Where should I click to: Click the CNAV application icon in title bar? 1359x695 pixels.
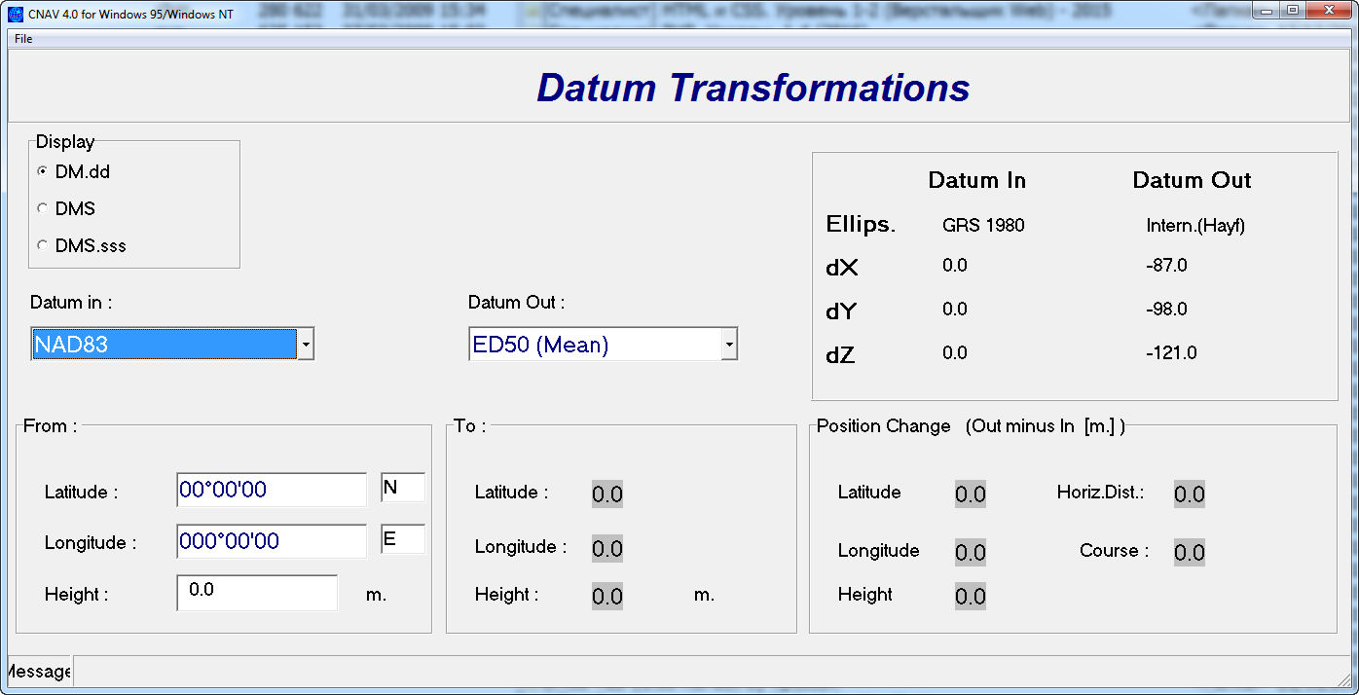16,13
